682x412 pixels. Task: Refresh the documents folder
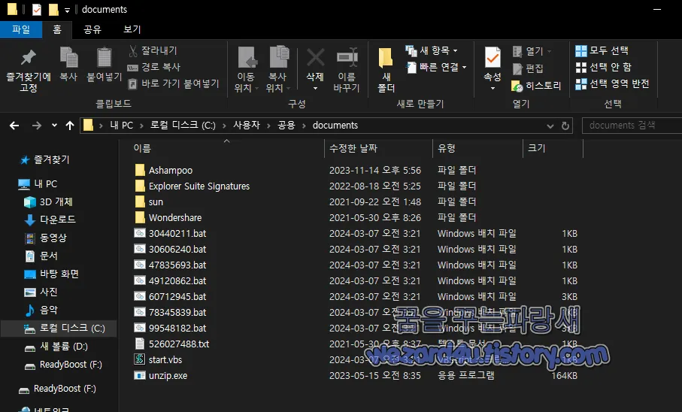(x=565, y=126)
